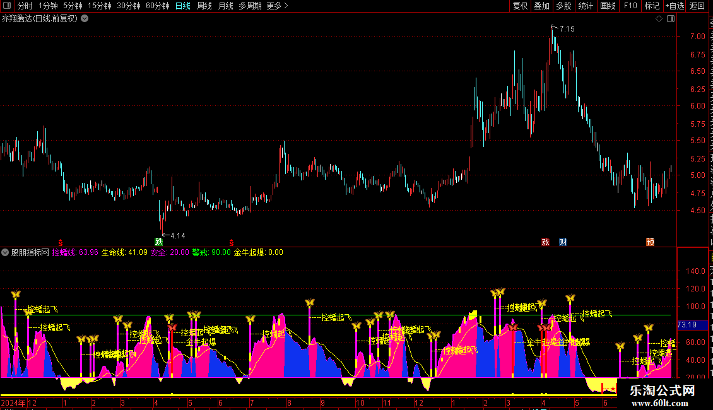Viewport: 713px width, 410px height.
Task: Click the 返回 back button
Action: pos(697,6)
